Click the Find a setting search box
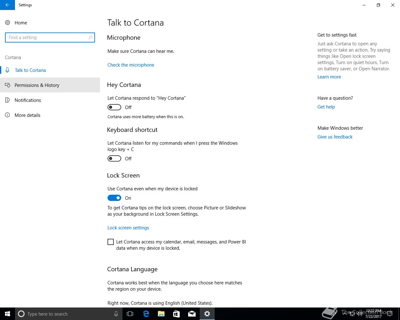This screenshot has width=400, height=320. point(50,37)
